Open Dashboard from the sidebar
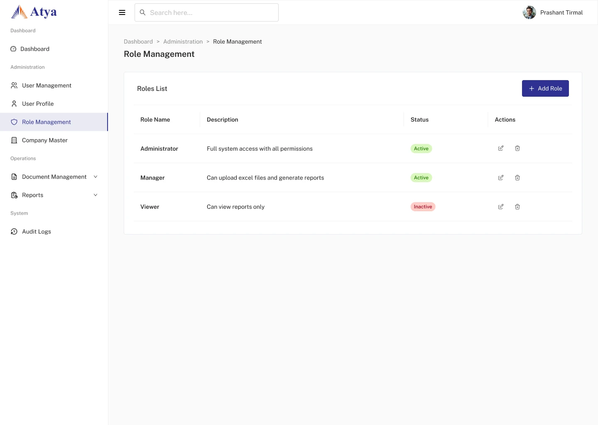Screen dimensions: 598x425 tap(54, 49)
